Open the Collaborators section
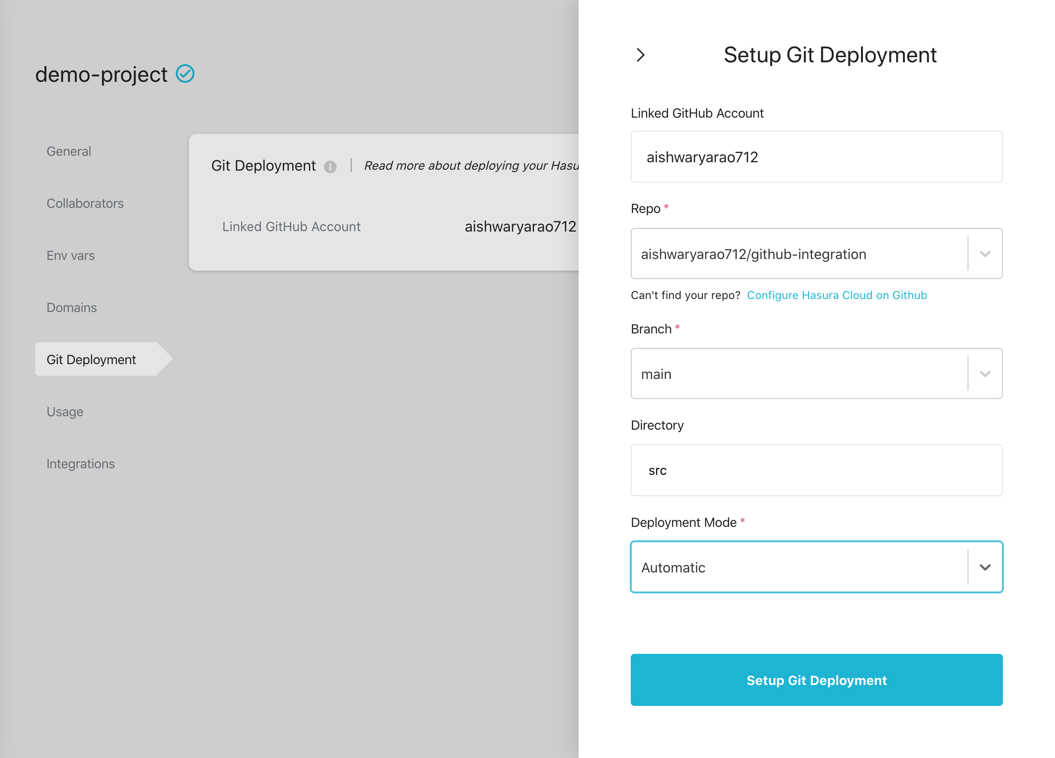Screen dimensions: 1055x758 (85, 203)
